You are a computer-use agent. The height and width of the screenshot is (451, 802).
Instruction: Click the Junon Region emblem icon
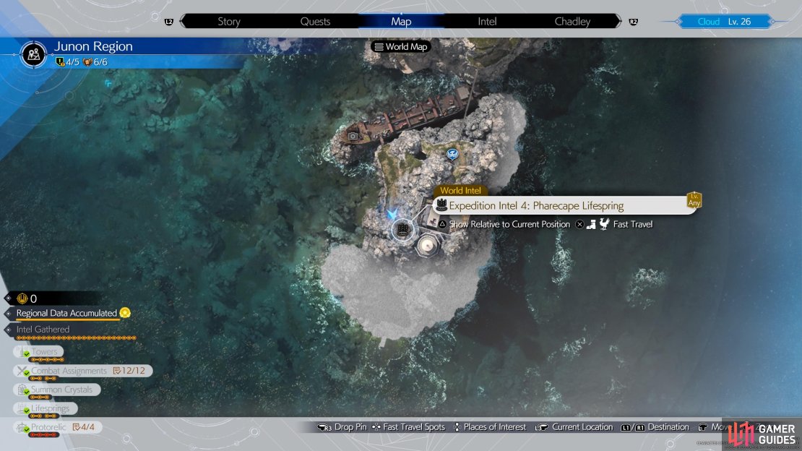(34, 54)
